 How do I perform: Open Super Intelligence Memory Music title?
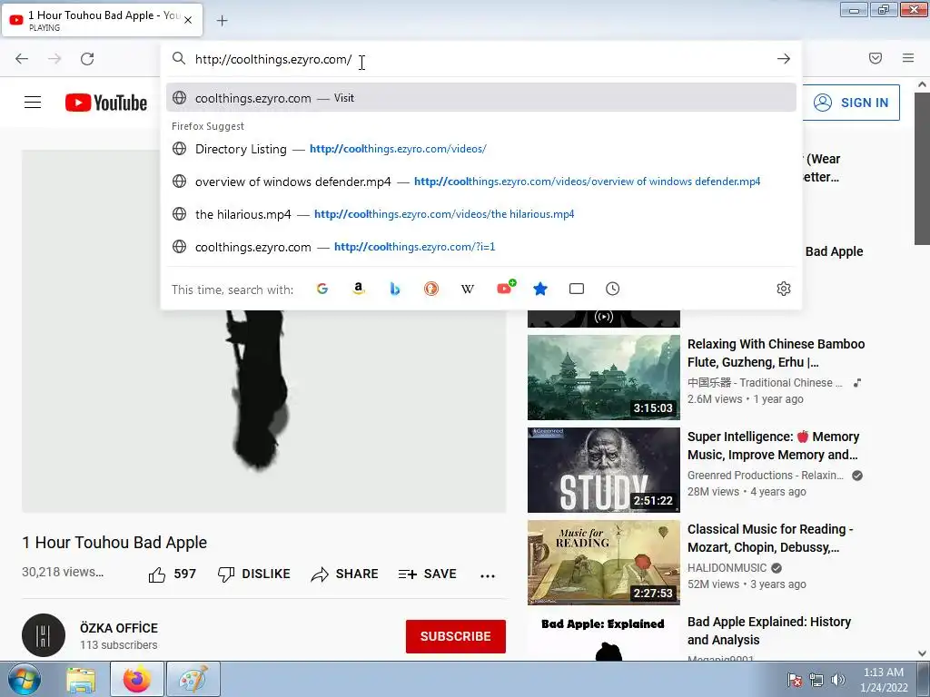pyautogui.click(x=774, y=446)
